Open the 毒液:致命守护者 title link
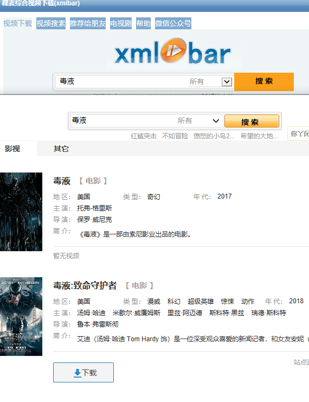Screen dimensions: 309x402 [x=85, y=285]
